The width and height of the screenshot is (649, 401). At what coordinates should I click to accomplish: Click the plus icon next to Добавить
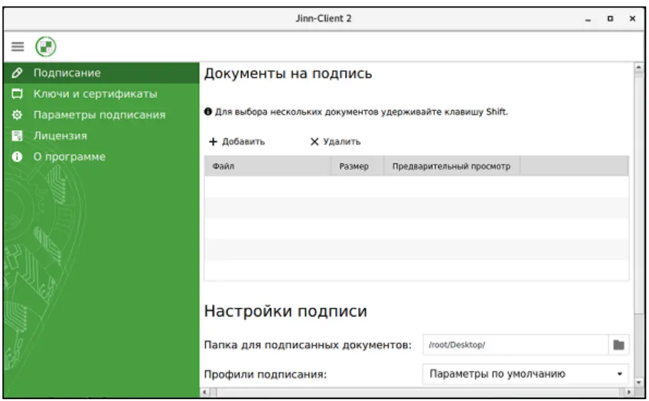(x=212, y=142)
